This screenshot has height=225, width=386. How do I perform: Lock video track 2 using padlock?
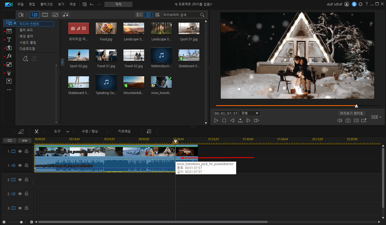(x=27, y=179)
